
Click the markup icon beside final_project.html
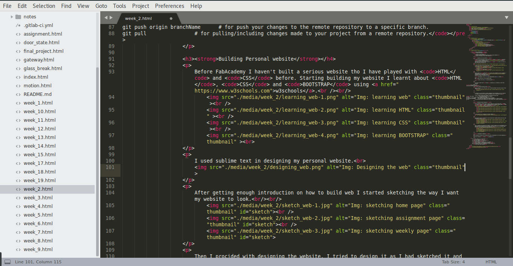pyautogui.click(x=18, y=51)
